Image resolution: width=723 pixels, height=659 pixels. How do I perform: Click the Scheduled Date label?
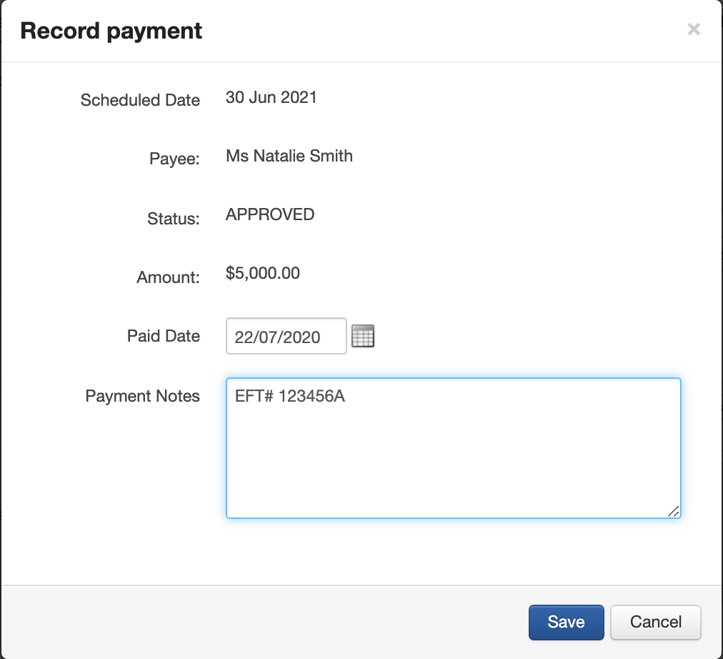coord(140,100)
